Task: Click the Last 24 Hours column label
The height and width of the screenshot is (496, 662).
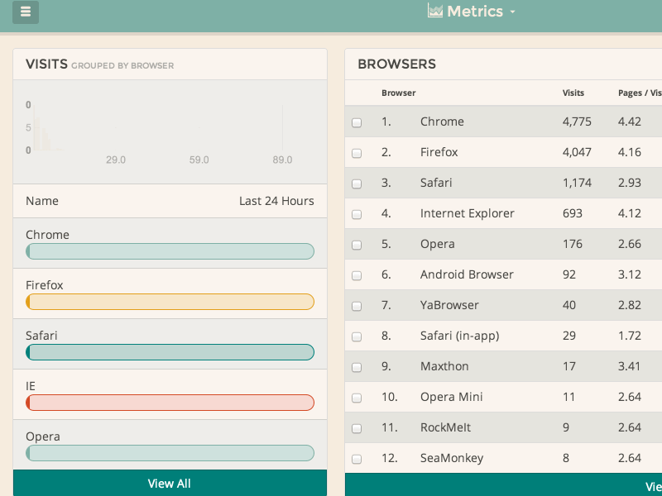Action: point(276,201)
